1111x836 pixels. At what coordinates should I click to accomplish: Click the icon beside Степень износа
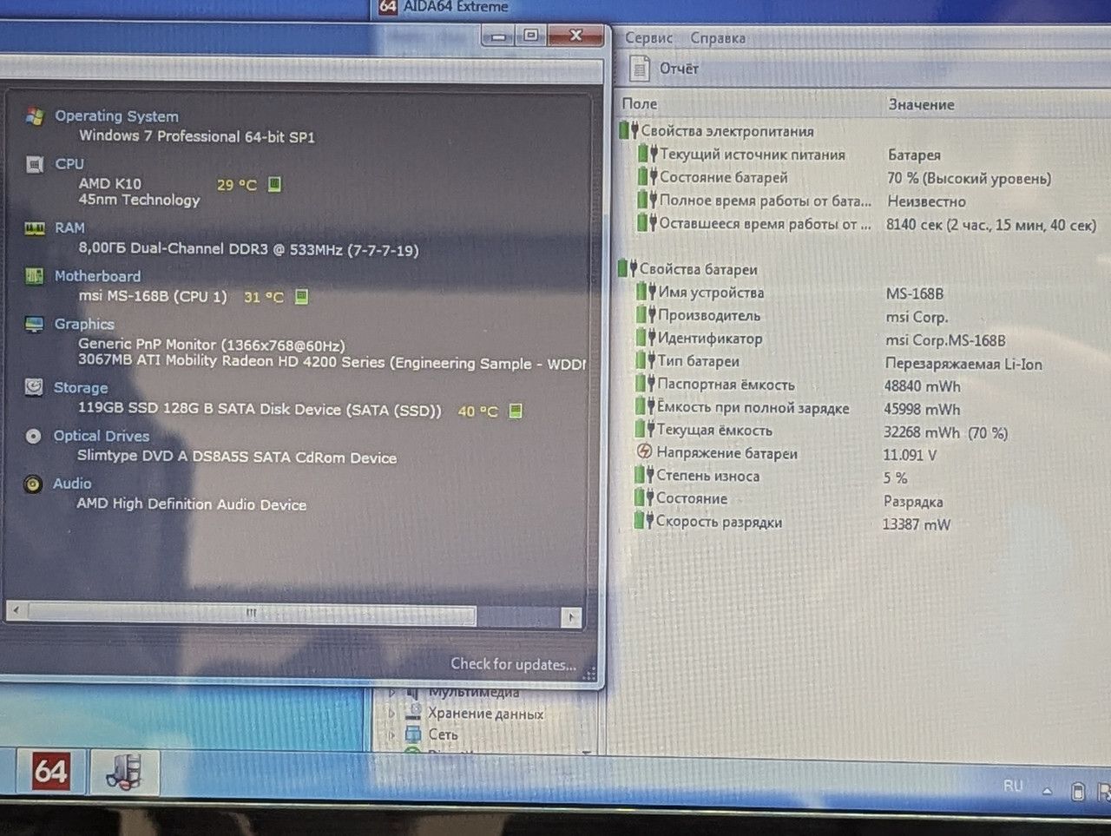[x=644, y=475]
